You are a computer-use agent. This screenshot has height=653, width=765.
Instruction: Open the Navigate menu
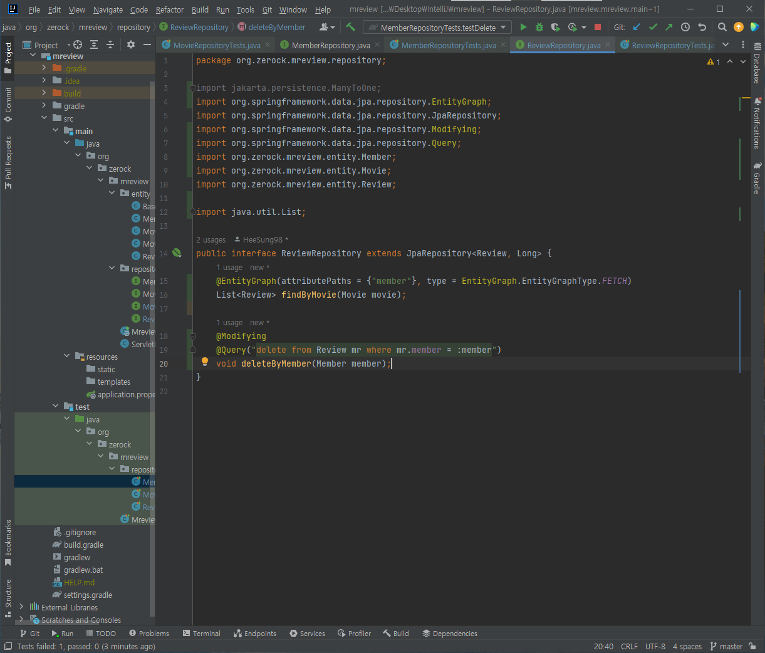point(108,9)
